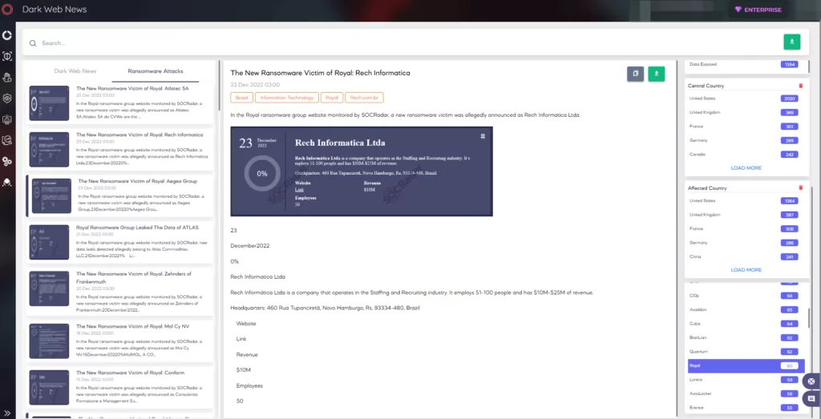Select the hooded hacker sidebar icon

[7, 182]
